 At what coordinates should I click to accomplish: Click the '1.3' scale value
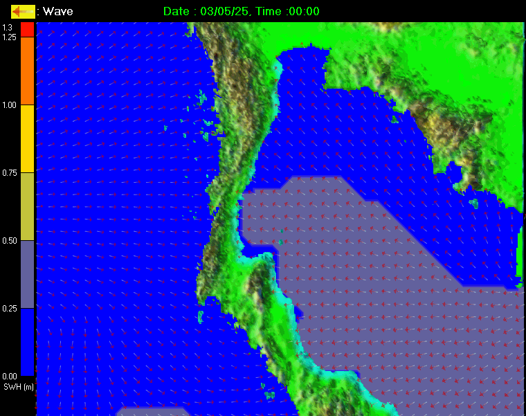pos(7,28)
